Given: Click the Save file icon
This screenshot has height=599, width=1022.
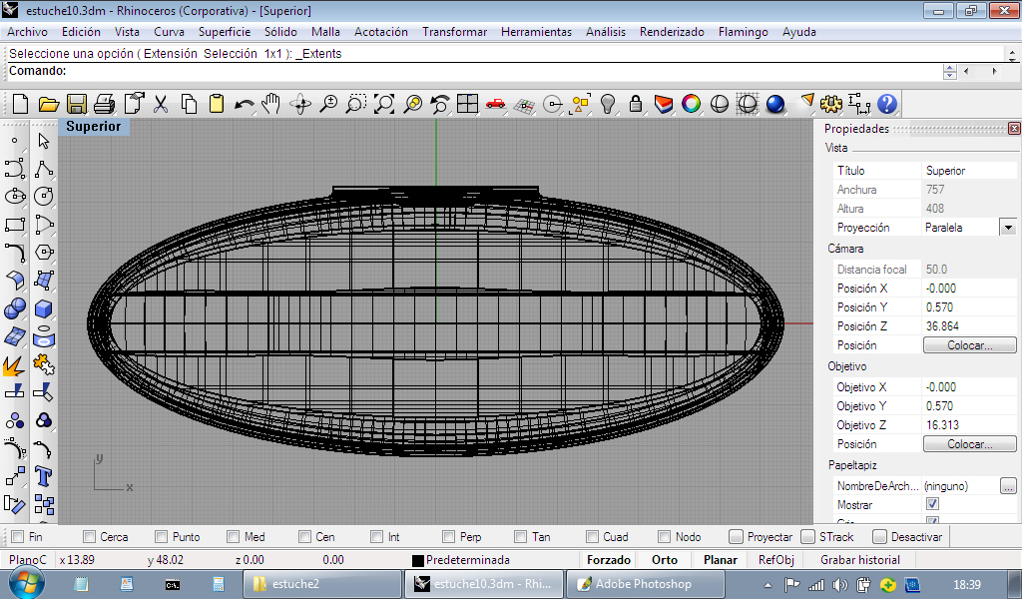Looking at the screenshot, I should click(x=76, y=104).
